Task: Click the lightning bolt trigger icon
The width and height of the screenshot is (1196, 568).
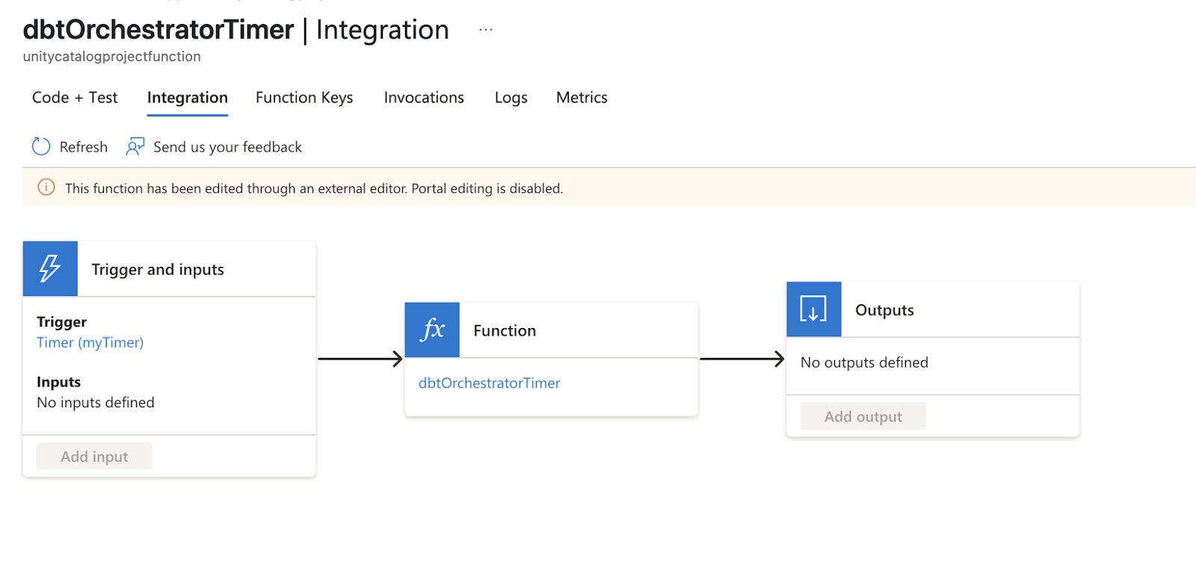Action: [x=50, y=268]
